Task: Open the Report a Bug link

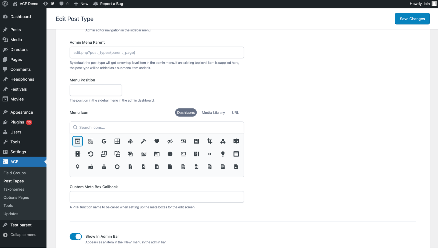Action: coord(111,4)
